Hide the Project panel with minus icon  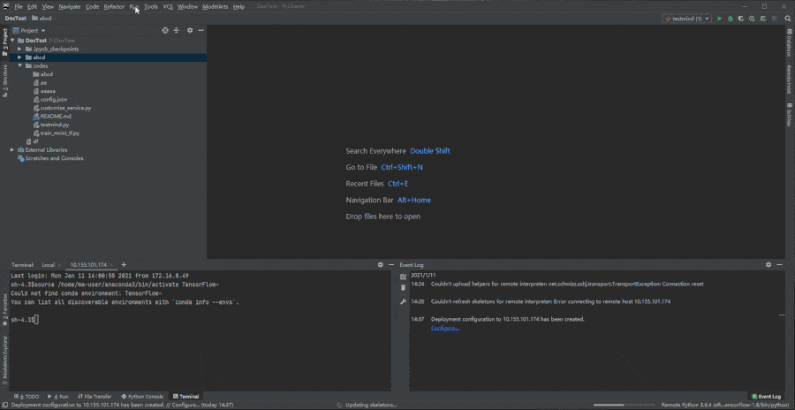pos(201,30)
